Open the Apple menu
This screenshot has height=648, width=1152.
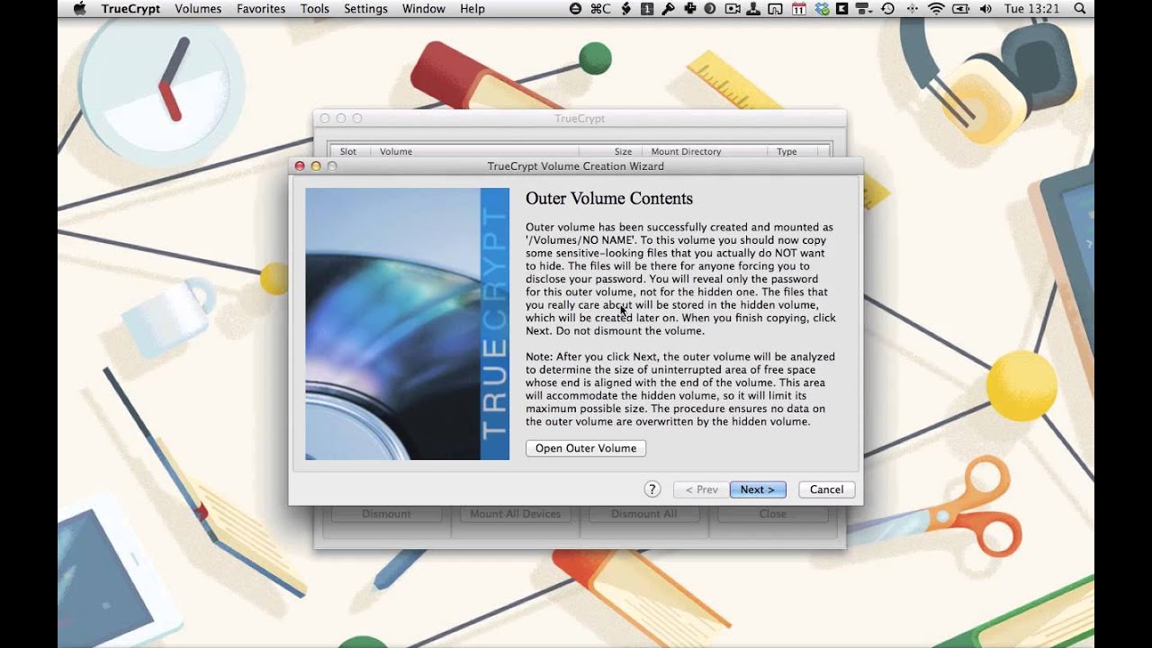[x=79, y=9]
